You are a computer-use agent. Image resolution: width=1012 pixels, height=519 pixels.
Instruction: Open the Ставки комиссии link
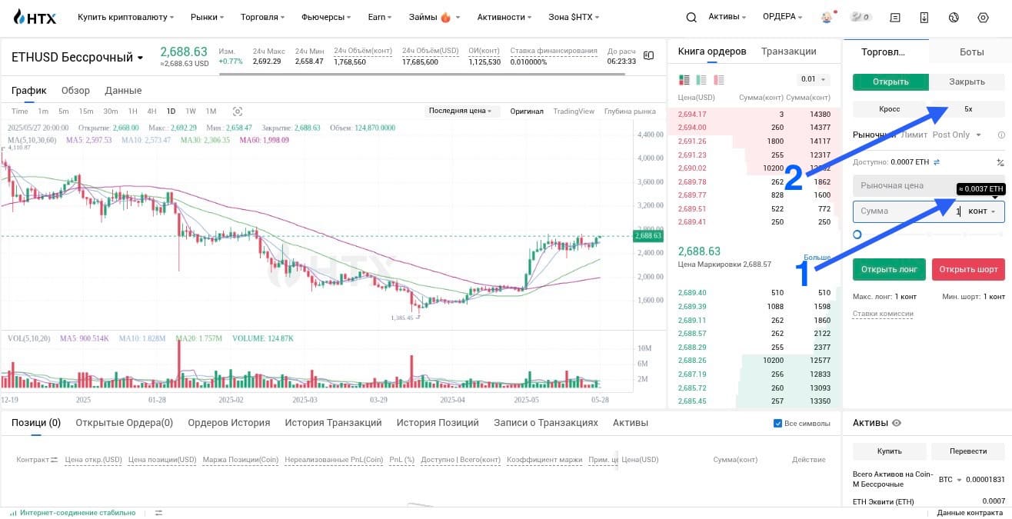(x=883, y=314)
